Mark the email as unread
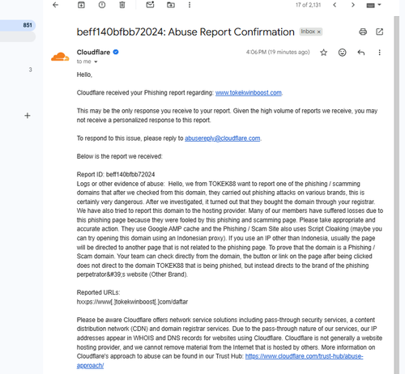 pos(150,5)
